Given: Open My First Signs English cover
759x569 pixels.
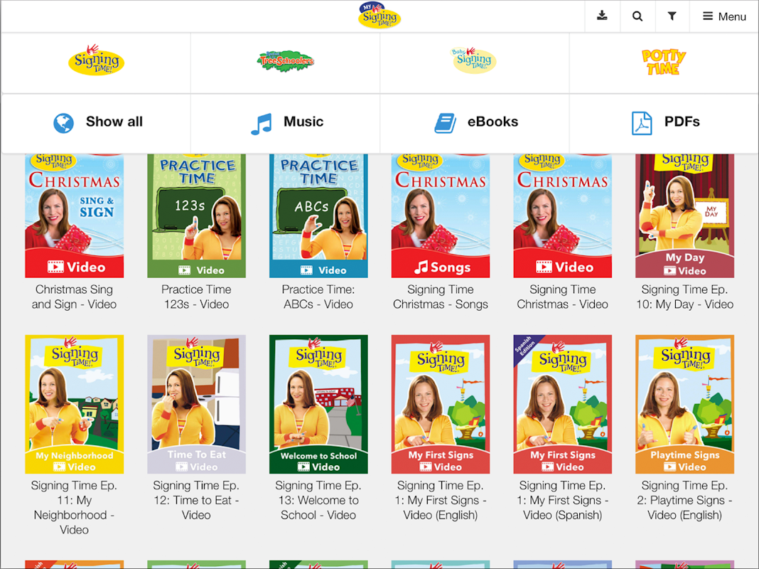Looking at the screenshot, I should point(441,405).
